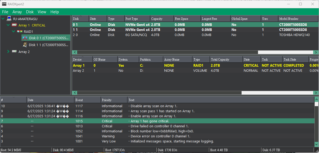Click the CRITICAL state cell of Array 1
The width and height of the screenshot is (319, 153).
tap(251, 65)
